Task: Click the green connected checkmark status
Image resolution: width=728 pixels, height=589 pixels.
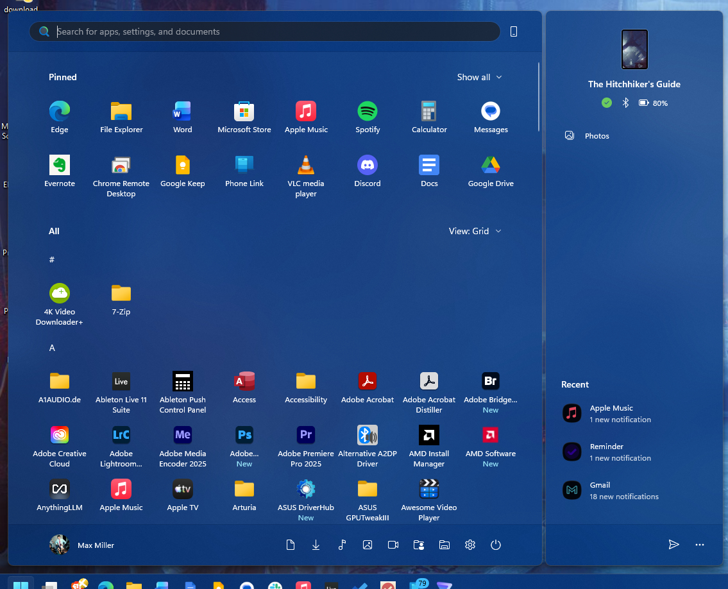Action: click(607, 103)
